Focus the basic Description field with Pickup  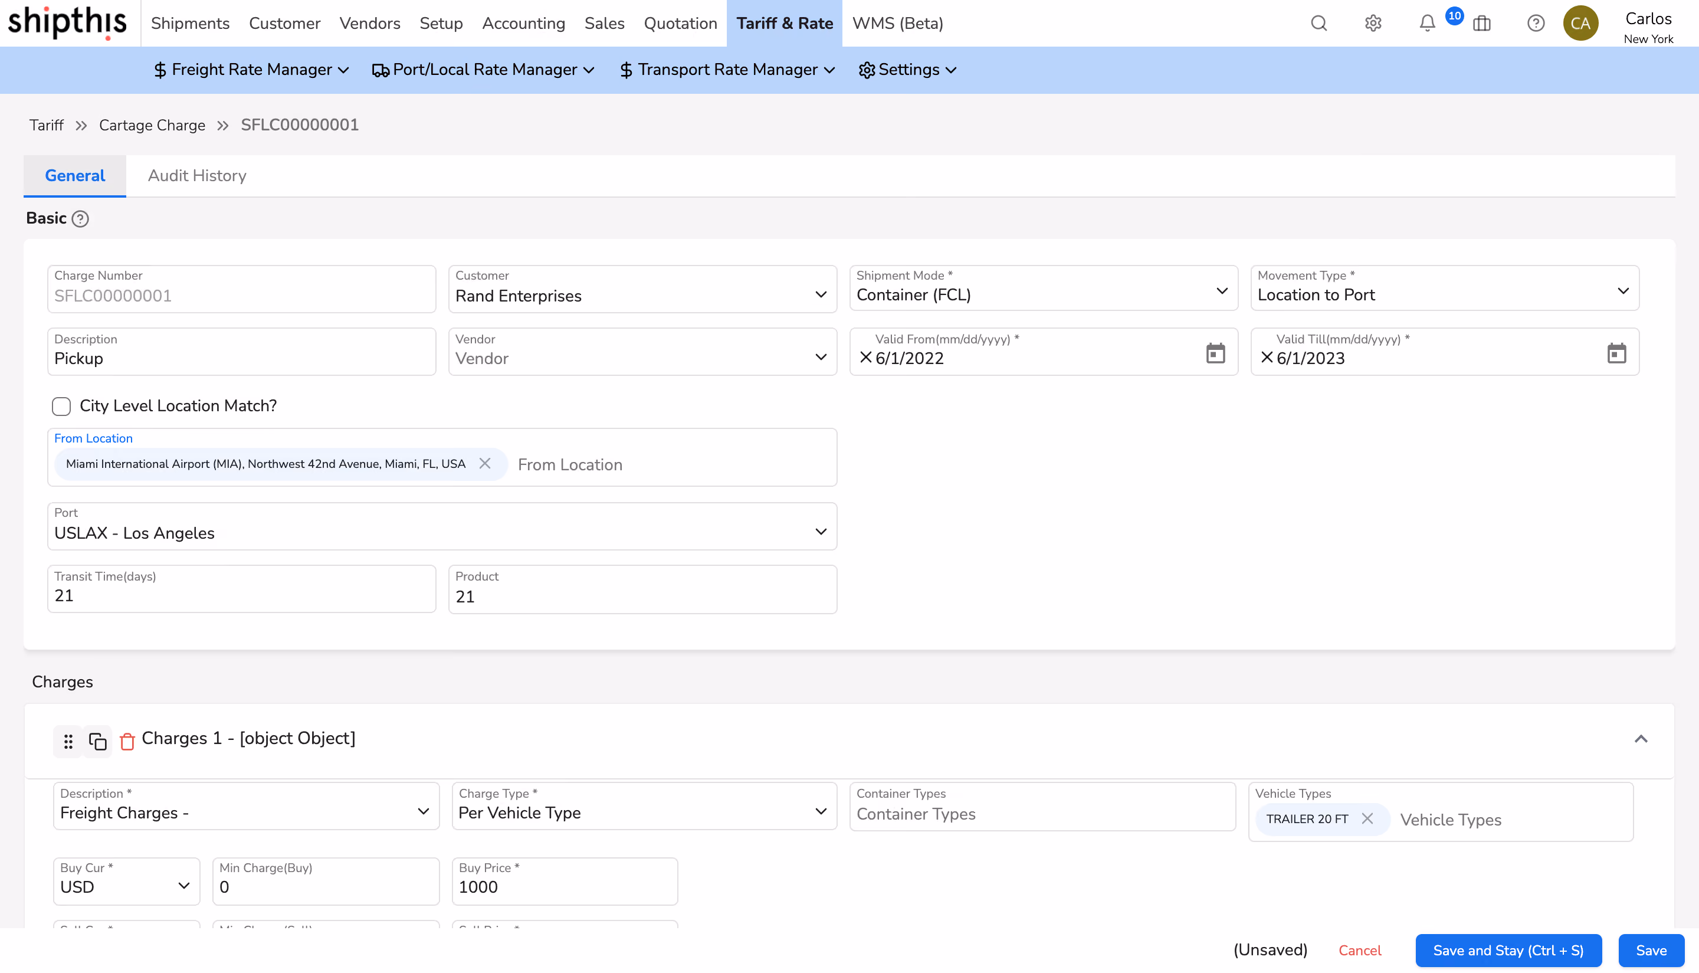pos(241,352)
